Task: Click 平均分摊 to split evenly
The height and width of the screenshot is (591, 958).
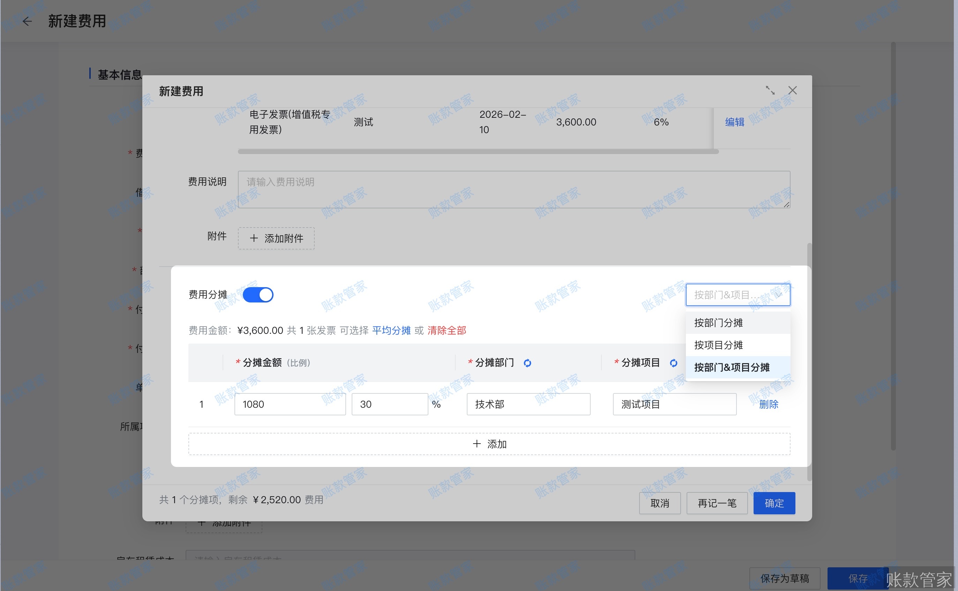Action: 392,330
